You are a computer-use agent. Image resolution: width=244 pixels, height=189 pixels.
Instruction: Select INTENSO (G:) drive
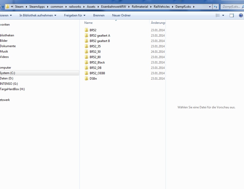(9, 84)
